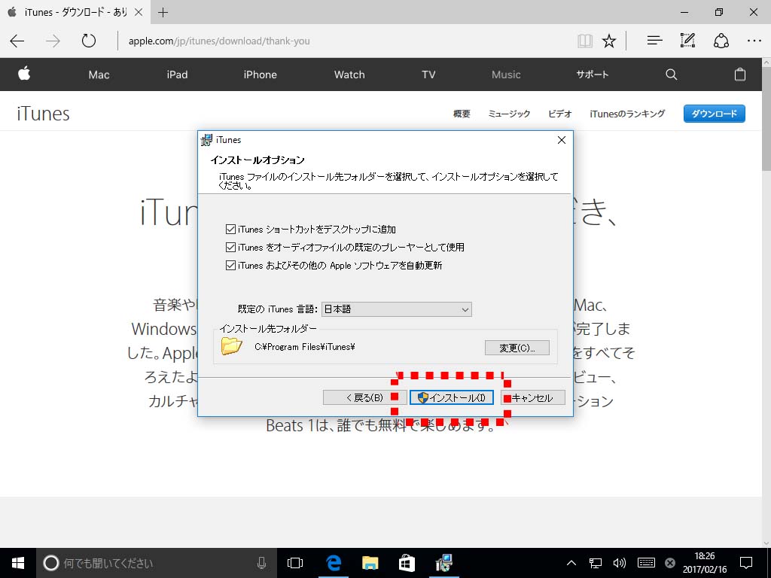Screen dimensions: 771x578
Task: Show hidden system tray icons chevron
Action: point(571,563)
